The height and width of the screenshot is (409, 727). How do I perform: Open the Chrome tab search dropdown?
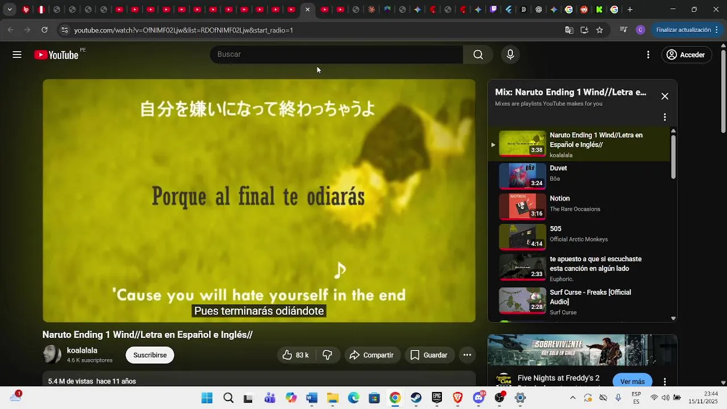9,10
